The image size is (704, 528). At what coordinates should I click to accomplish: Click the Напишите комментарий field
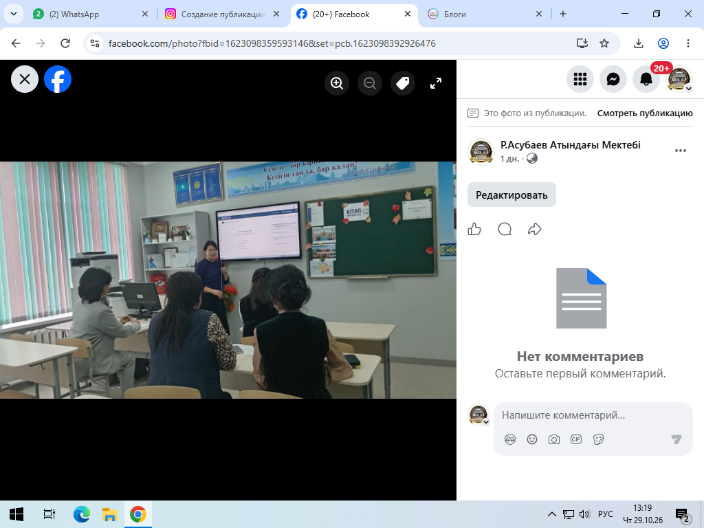(593, 415)
